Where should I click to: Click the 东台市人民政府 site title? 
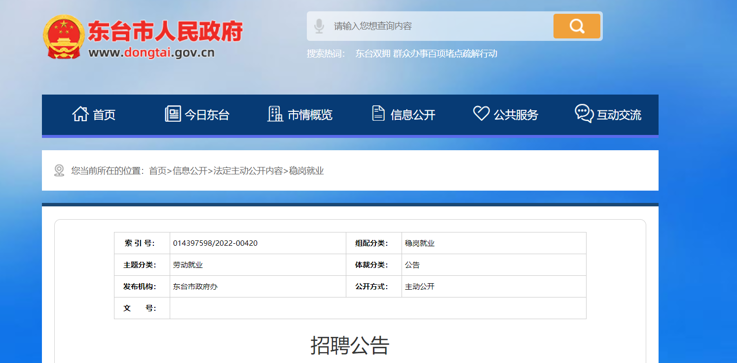(x=165, y=32)
